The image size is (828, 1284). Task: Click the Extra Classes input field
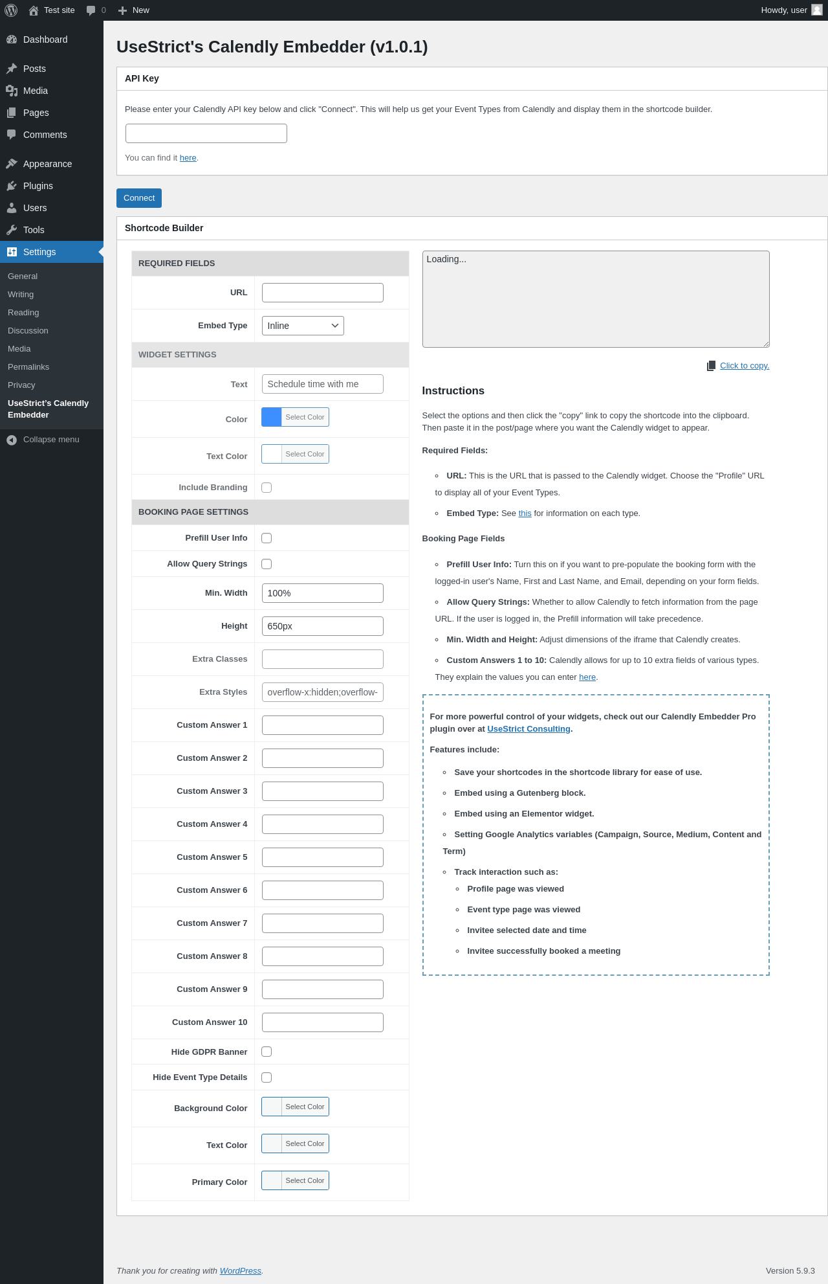tap(323, 659)
